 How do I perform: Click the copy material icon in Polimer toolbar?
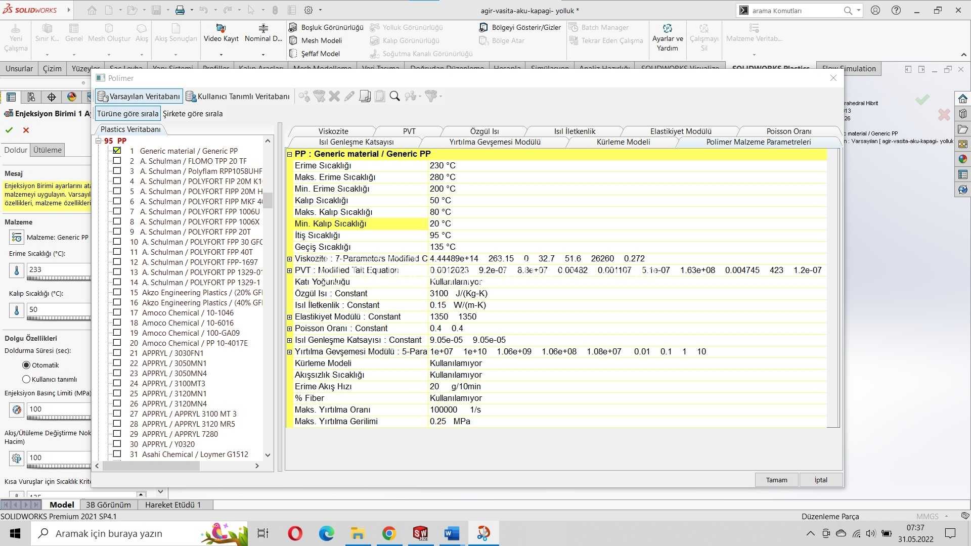click(x=365, y=96)
